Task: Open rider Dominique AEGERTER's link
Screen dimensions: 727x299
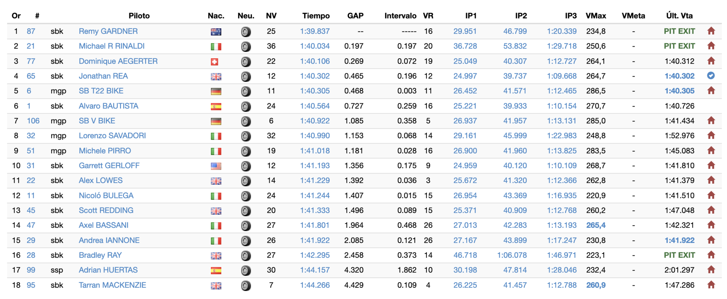Action: (x=118, y=61)
